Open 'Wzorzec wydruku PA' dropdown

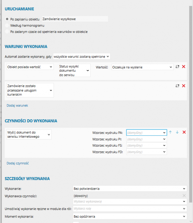coord(147,133)
